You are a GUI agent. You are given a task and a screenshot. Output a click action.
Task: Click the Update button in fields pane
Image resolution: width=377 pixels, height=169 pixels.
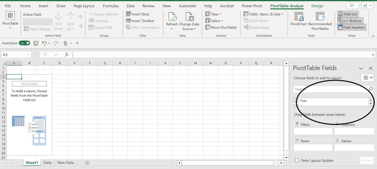pos(367,160)
